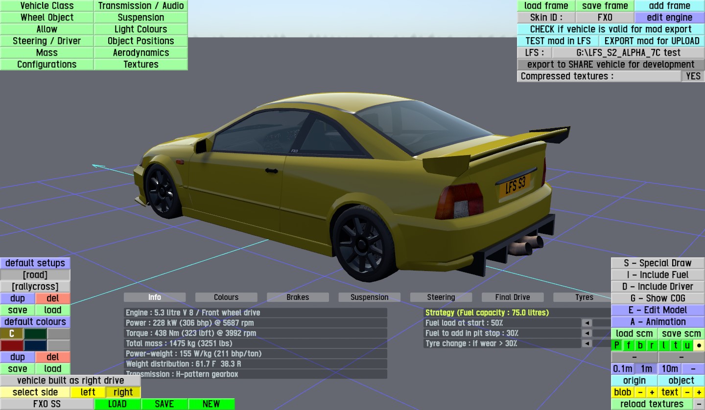Toggle S - Special Draw
Viewport: 705px width, 410px height.
click(658, 263)
